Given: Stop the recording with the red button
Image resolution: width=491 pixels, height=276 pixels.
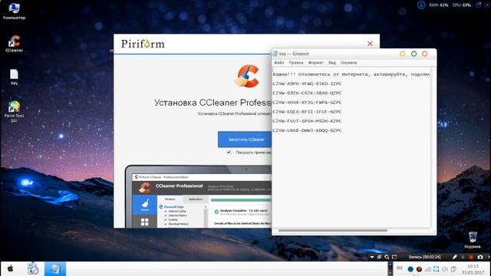Looking at the screenshot, I should (x=471, y=257).
